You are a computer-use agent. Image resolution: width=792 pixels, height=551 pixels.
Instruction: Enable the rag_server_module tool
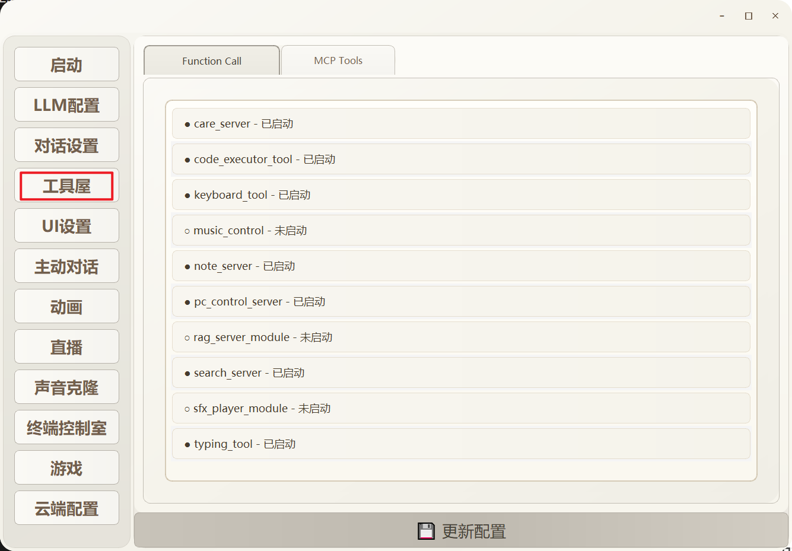tap(460, 337)
